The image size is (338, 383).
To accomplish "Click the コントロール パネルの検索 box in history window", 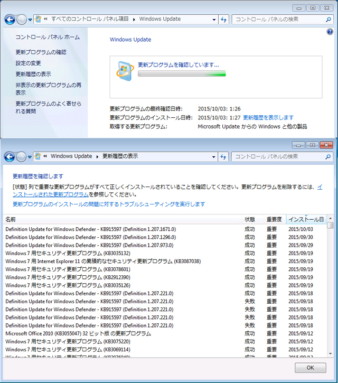I will (277, 157).
